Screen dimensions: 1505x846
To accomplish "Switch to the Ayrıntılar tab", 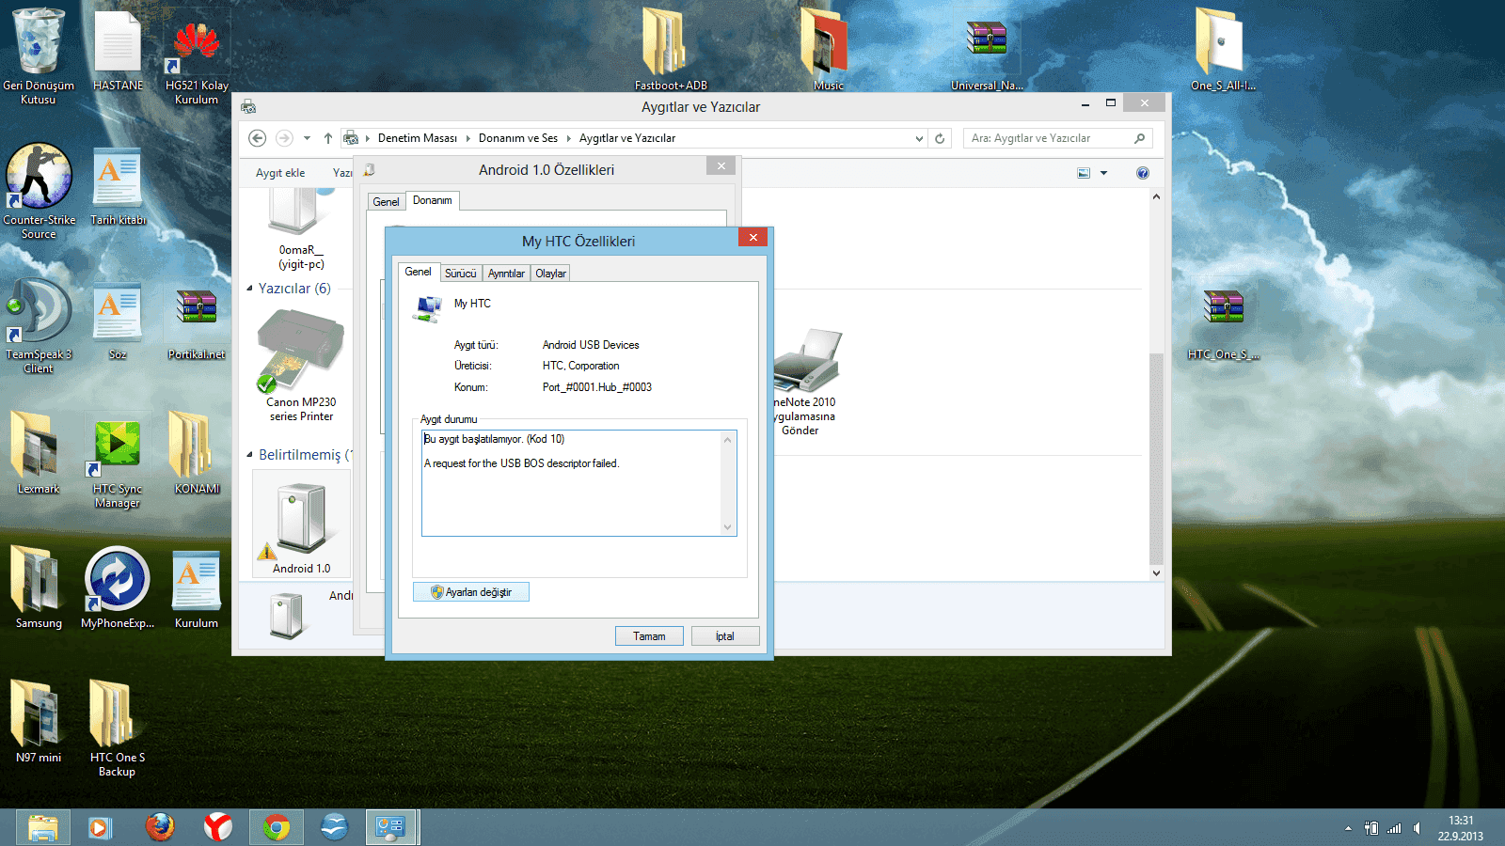I will click(506, 274).
